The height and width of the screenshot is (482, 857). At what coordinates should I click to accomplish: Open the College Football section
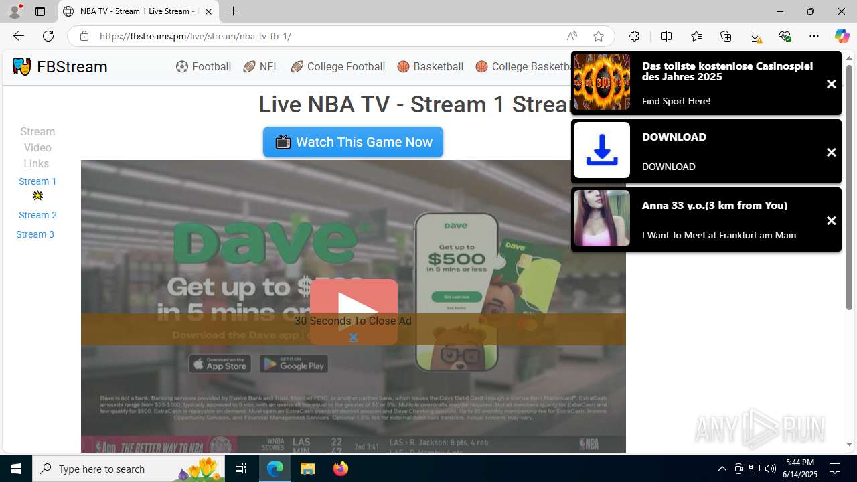(338, 66)
